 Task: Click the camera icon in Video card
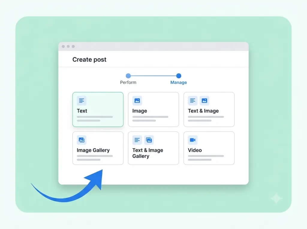point(193,140)
